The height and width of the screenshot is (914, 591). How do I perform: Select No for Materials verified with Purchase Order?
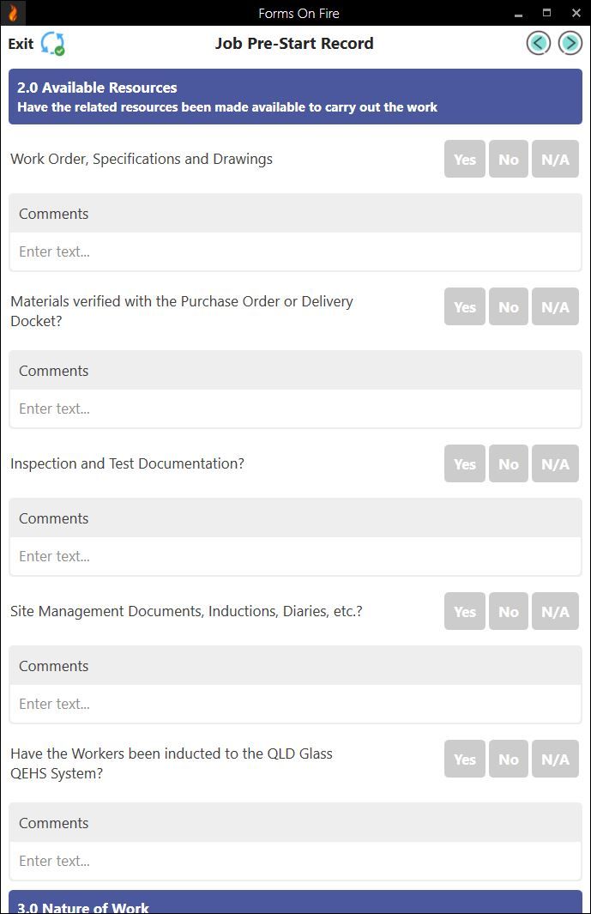tap(508, 306)
